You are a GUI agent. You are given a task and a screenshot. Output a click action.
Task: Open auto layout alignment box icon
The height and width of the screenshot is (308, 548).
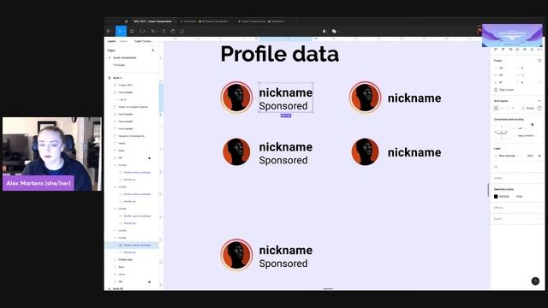click(x=539, y=108)
